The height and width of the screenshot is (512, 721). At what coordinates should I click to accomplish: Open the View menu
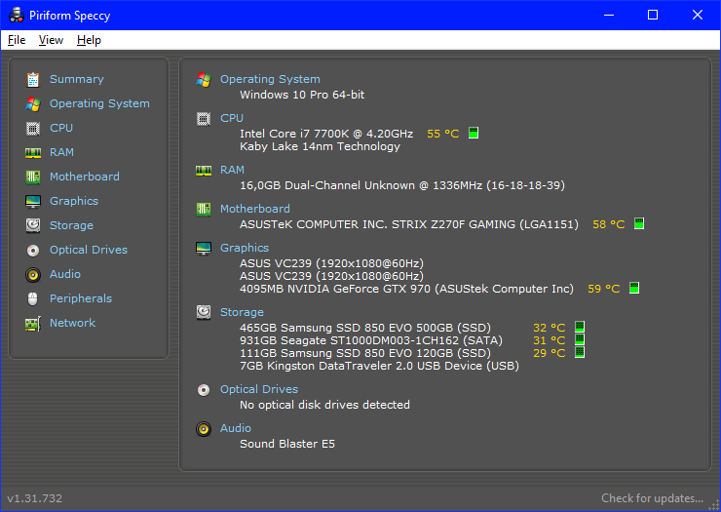[x=51, y=40]
